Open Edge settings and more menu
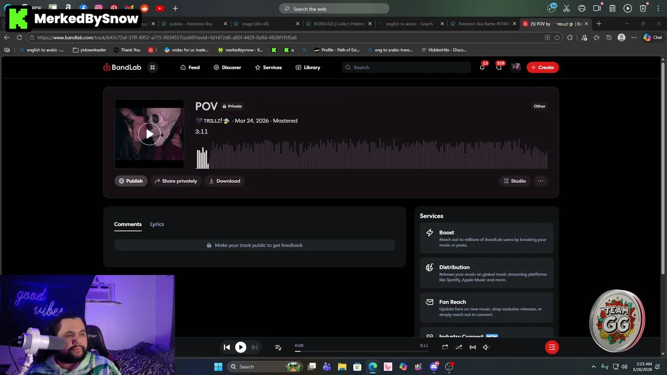 (x=634, y=37)
